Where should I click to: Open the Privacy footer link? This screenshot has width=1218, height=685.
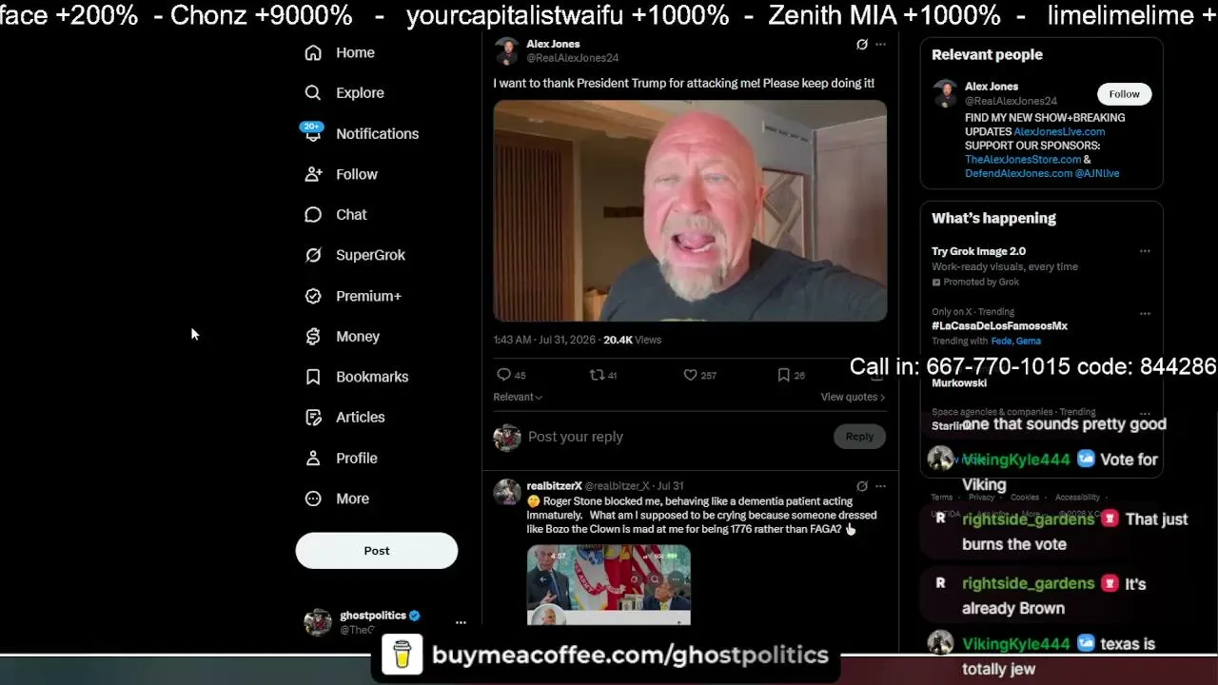[x=981, y=498]
